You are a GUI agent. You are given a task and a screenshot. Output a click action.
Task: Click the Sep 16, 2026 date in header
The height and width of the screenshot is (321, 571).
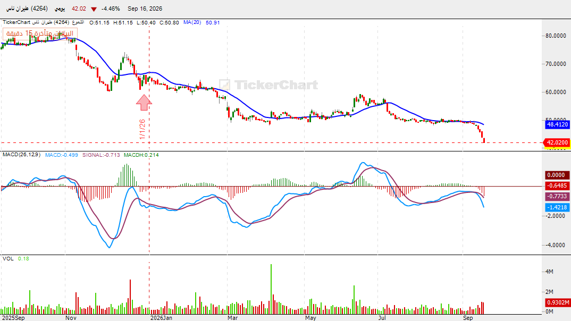point(145,9)
